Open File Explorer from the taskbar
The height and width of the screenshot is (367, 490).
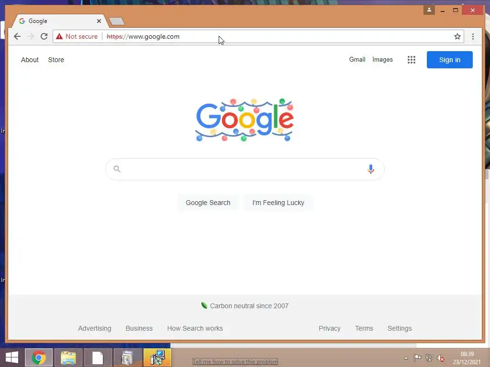[x=68, y=357]
